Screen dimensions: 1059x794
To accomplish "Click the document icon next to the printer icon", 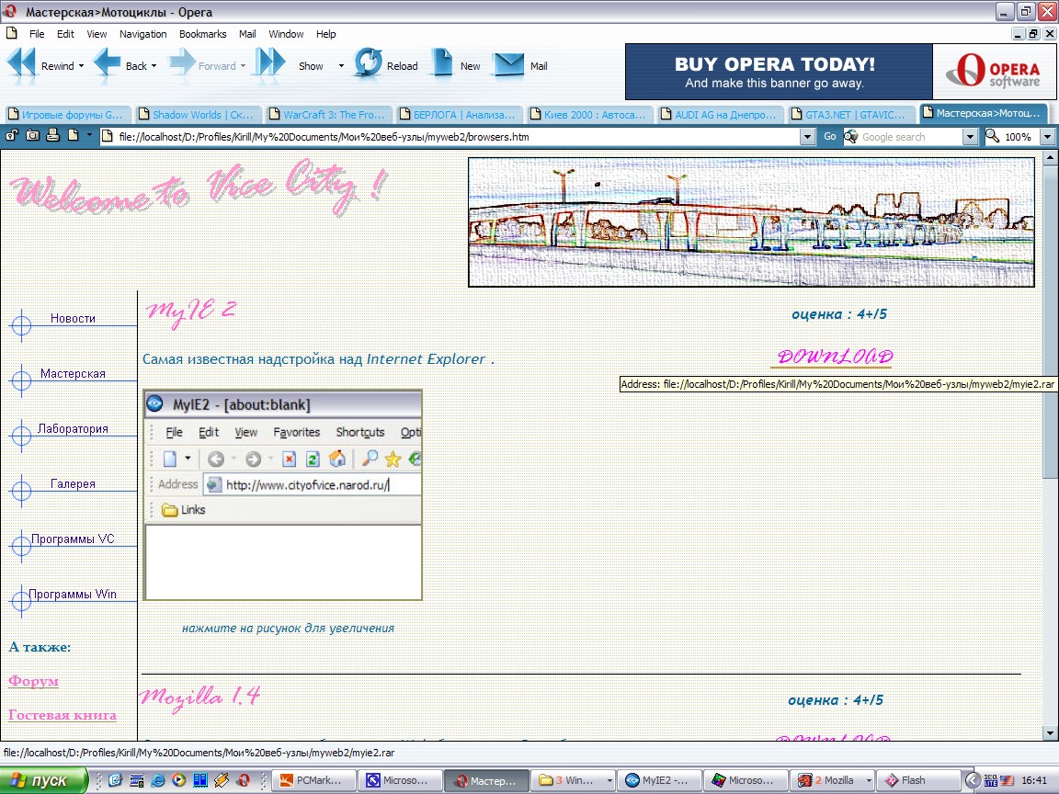I will (x=73, y=136).
